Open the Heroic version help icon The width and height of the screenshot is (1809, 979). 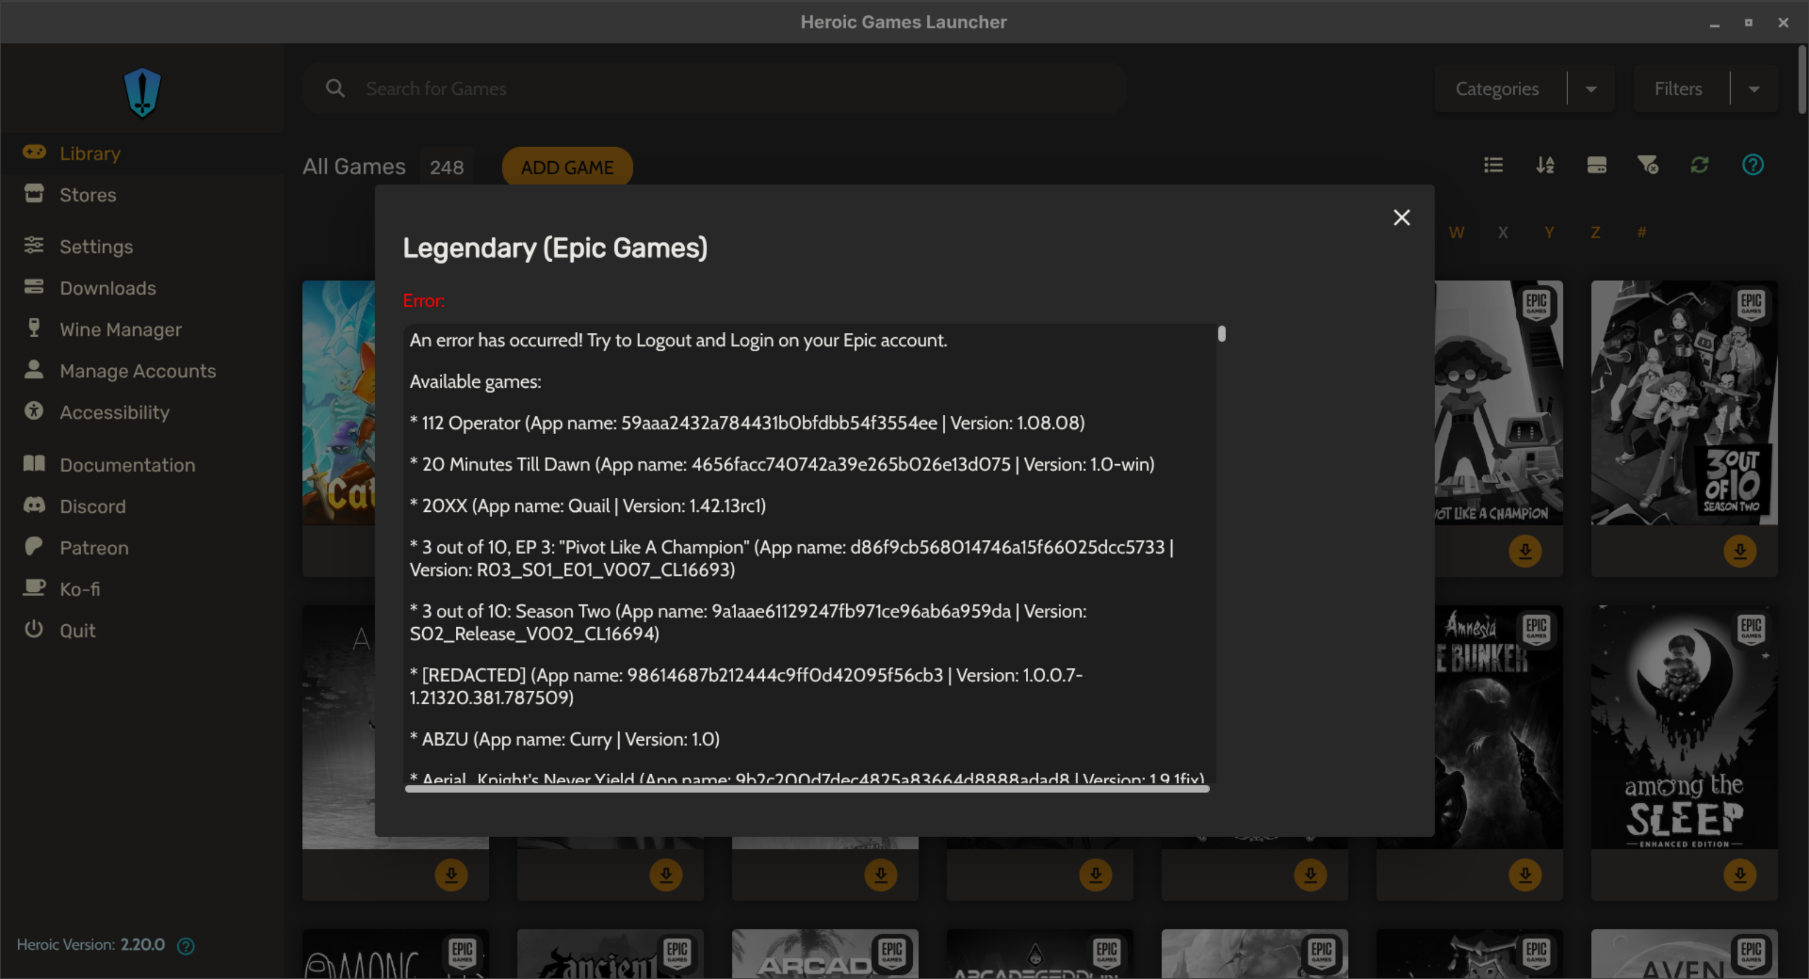(185, 945)
